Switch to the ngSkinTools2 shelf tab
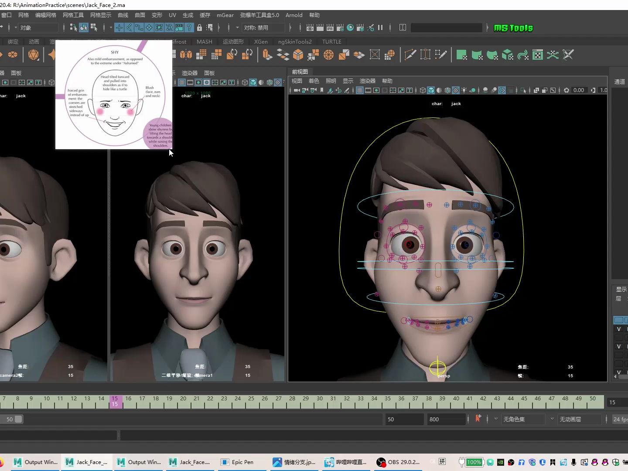Screen dimensions: 628x471 click(x=295, y=41)
